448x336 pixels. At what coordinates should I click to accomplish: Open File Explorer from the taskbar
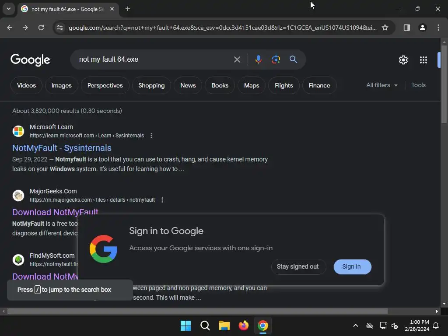coord(224,325)
